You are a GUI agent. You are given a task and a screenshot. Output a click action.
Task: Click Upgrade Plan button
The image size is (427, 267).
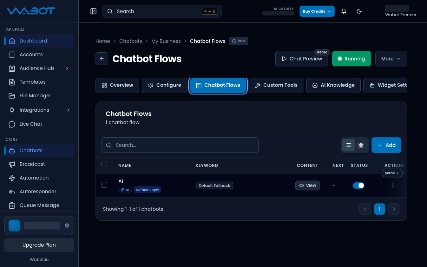click(39, 245)
